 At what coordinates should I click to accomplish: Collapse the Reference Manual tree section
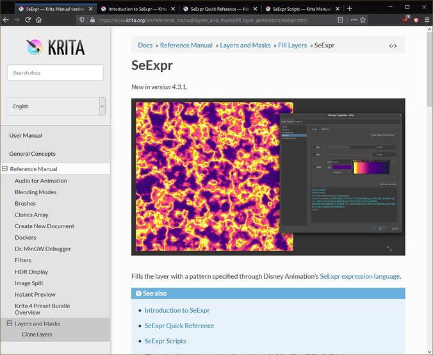(x=5, y=169)
